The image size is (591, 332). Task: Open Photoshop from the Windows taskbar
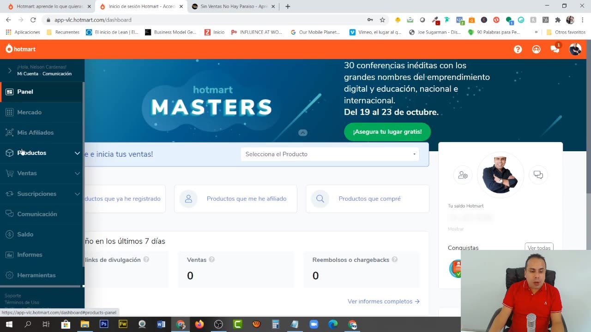pos(104,324)
